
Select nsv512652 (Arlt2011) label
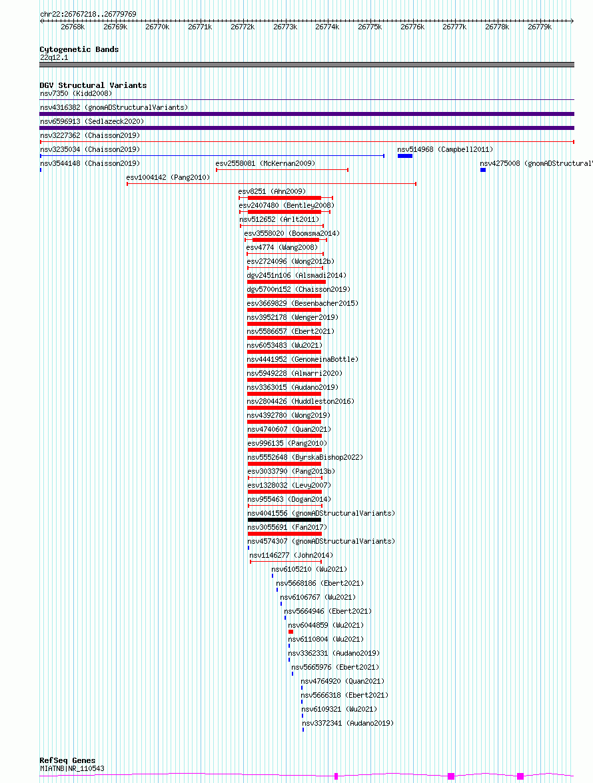pyautogui.click(x=279, y=219)
